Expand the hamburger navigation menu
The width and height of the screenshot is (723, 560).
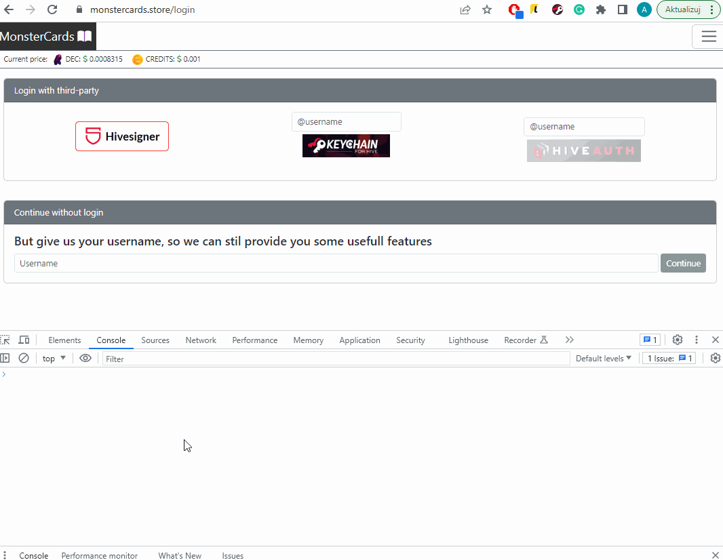[x=709, y=37]
